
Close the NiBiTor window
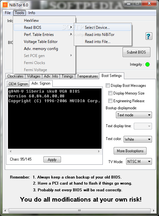(149, 3)
